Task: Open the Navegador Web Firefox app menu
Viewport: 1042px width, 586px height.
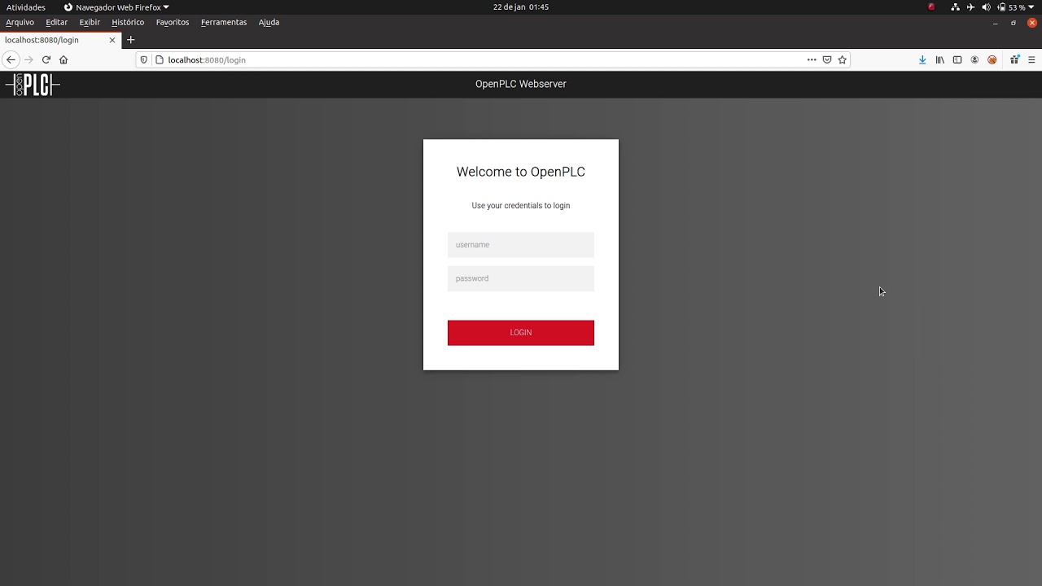Action: pyautogui.click(x=116, y=7)
